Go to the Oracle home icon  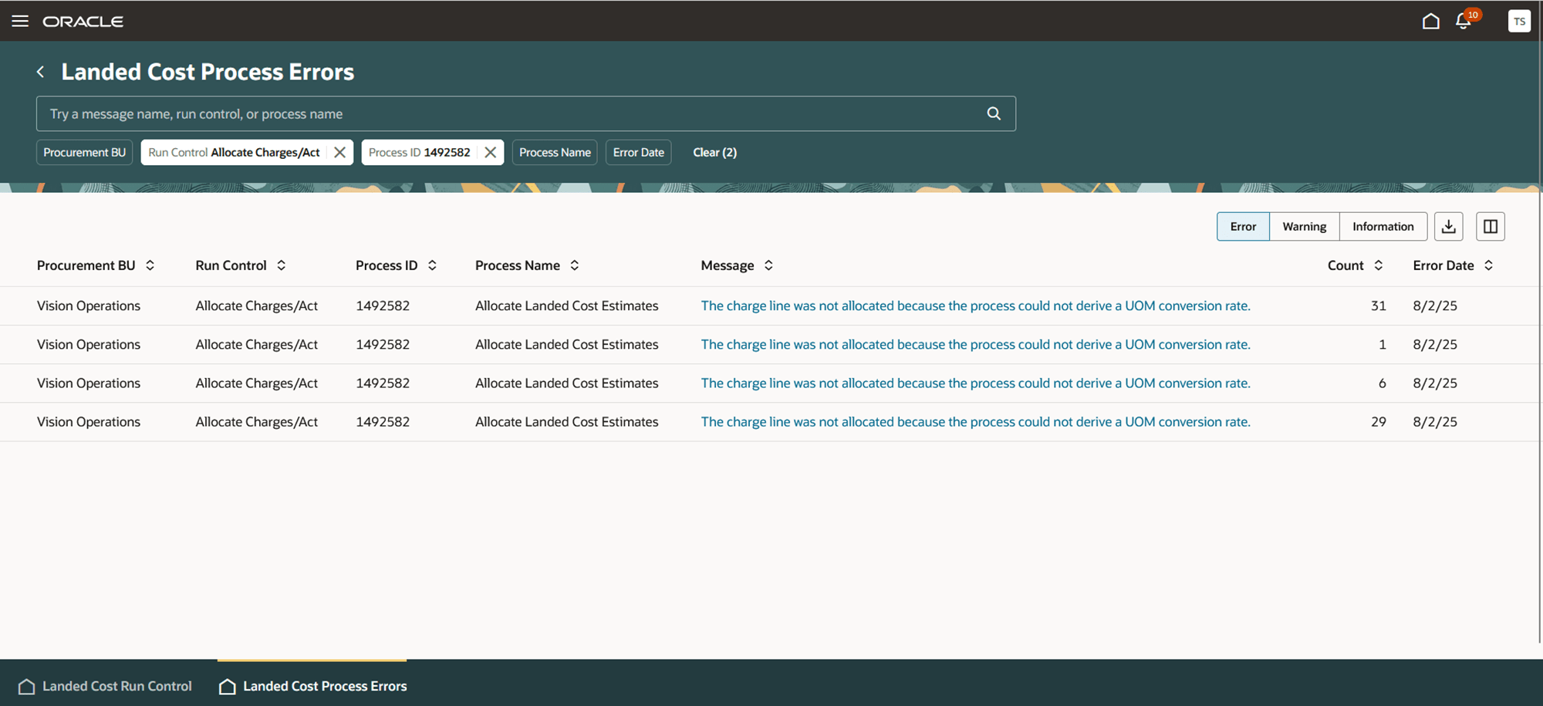[1430, 21]
